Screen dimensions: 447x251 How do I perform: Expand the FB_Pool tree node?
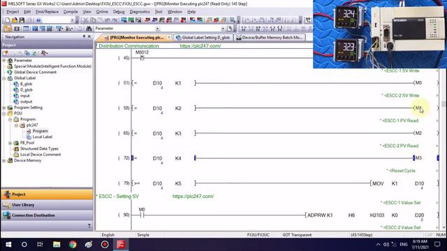click(x=10, y=143)
